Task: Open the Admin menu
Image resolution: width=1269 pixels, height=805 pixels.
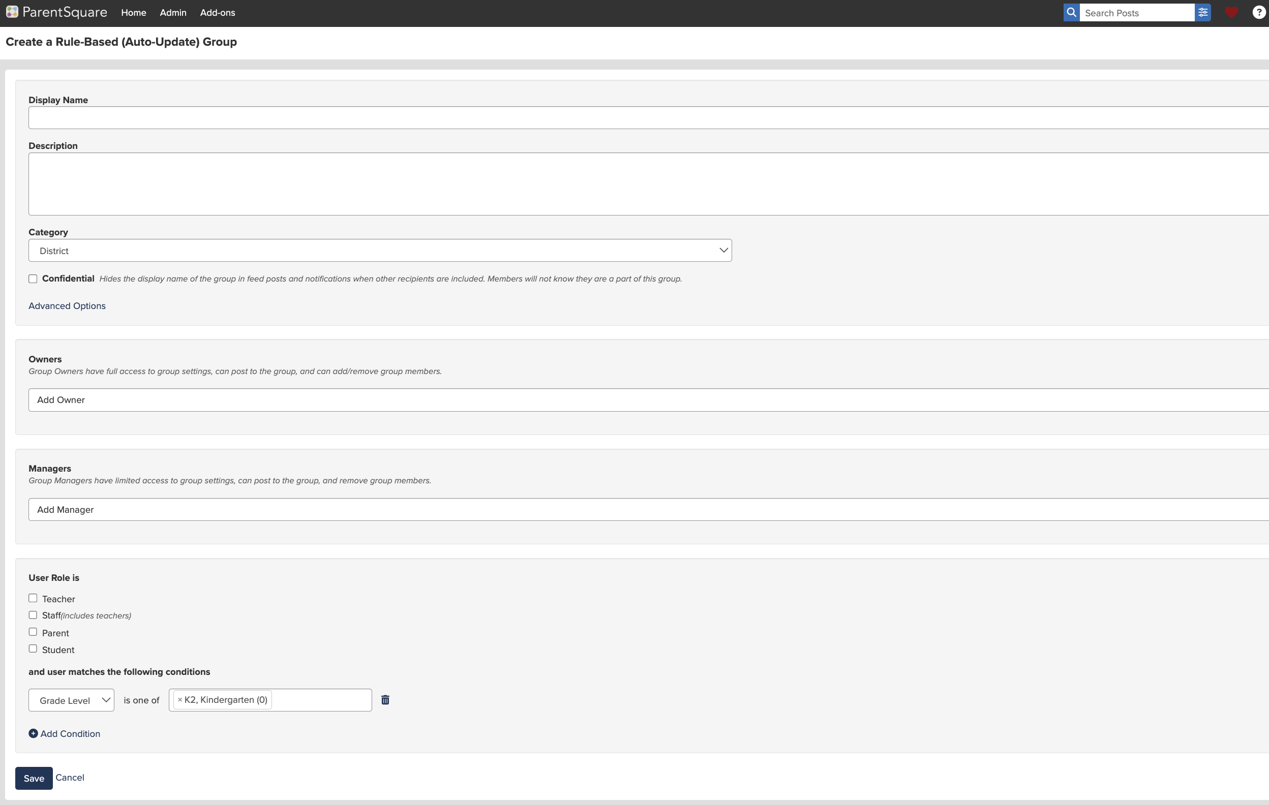Action: click(x=173, y=13)
